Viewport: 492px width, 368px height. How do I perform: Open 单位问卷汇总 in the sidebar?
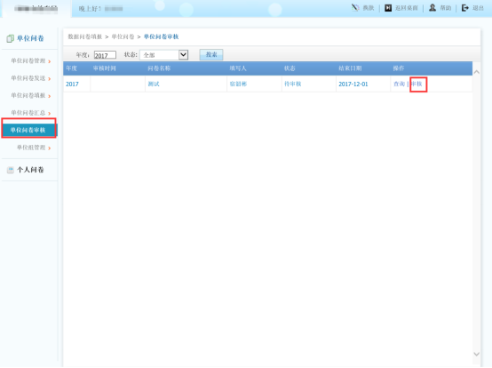pos(28,113)
